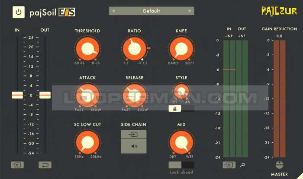303x179 pixels.
Task: Click the OUT -INF peak readout
Action: (242, 36)
